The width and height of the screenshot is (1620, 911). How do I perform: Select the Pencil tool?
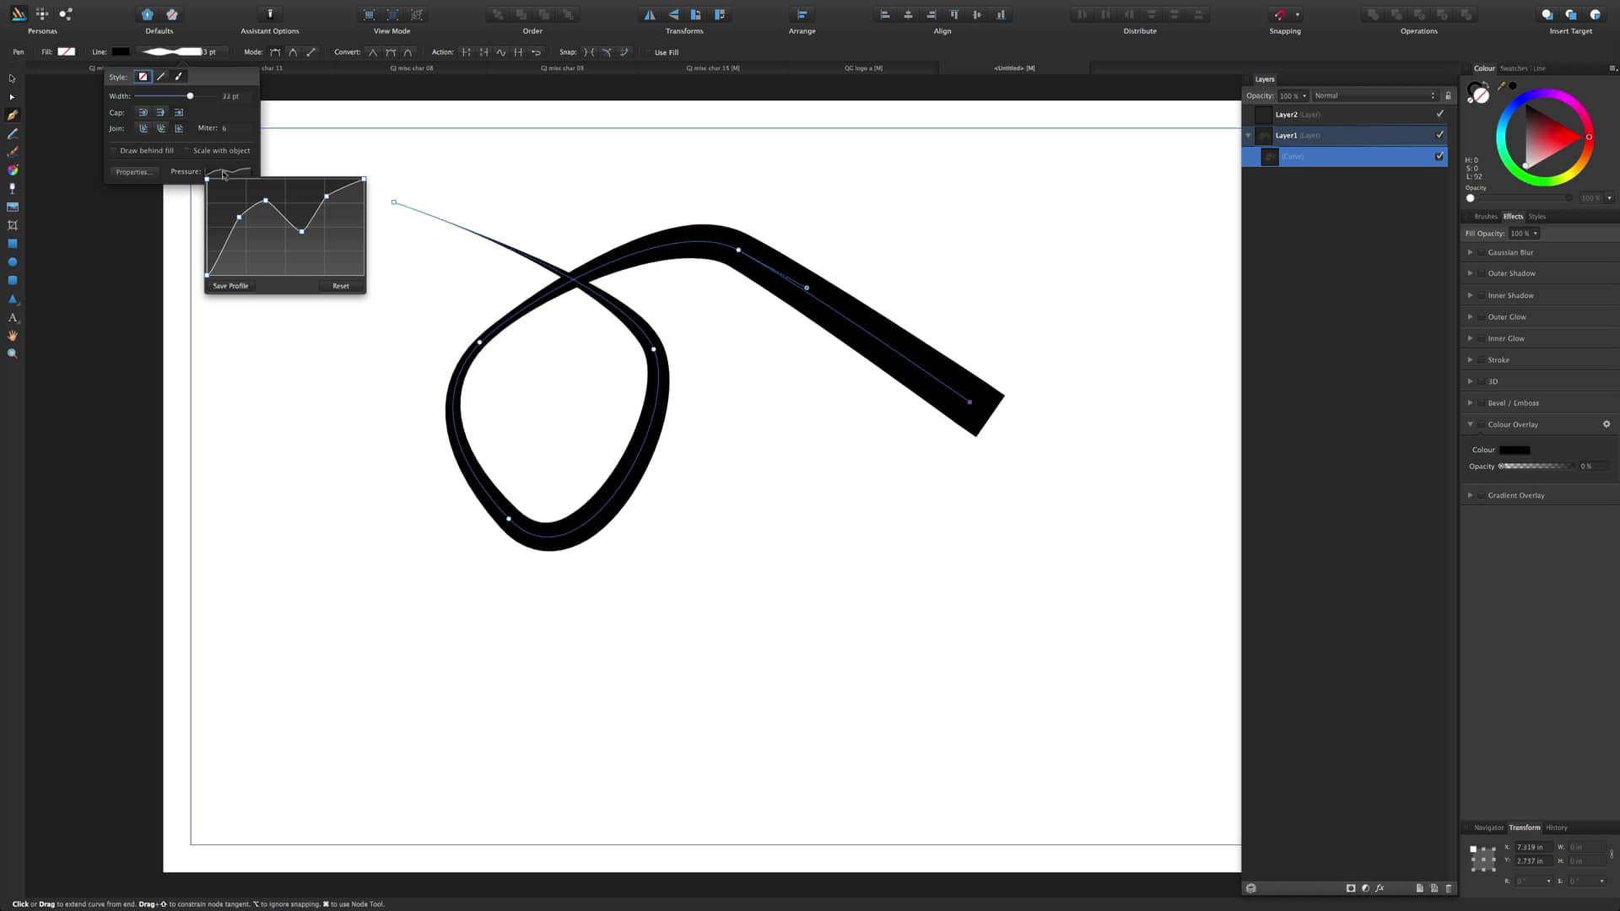click(13, 133)
